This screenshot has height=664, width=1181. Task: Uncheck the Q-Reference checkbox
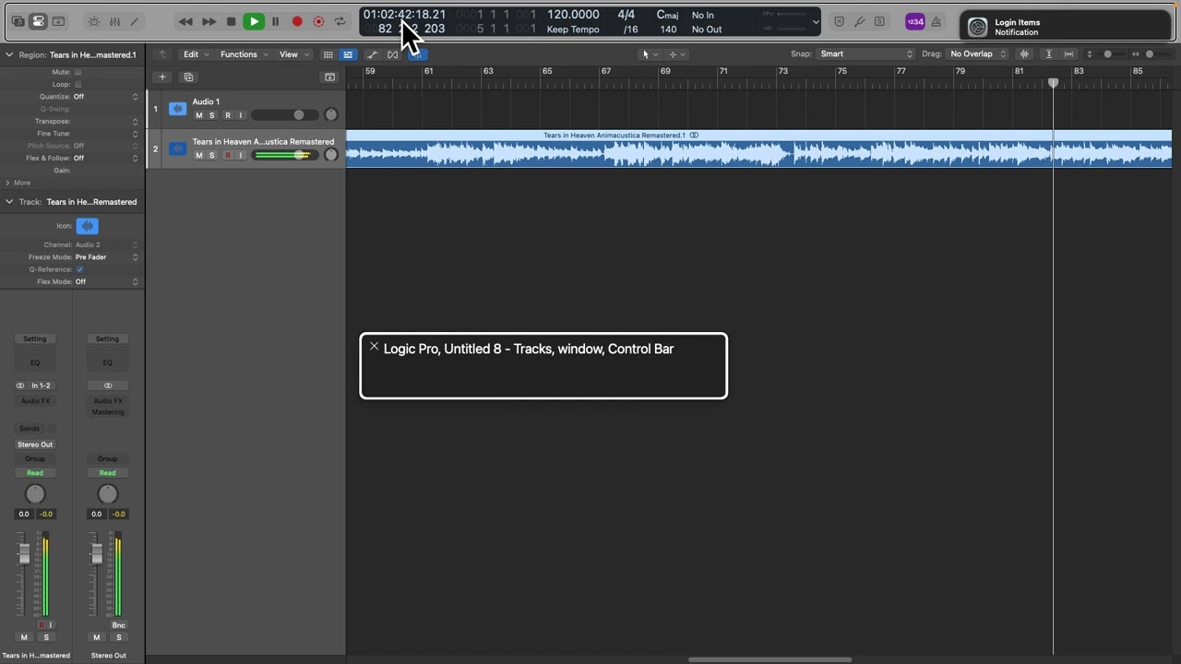79,269
